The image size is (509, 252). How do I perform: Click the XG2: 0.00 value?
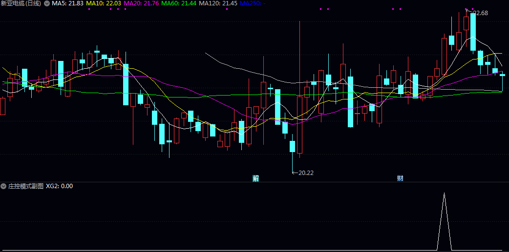60,186
